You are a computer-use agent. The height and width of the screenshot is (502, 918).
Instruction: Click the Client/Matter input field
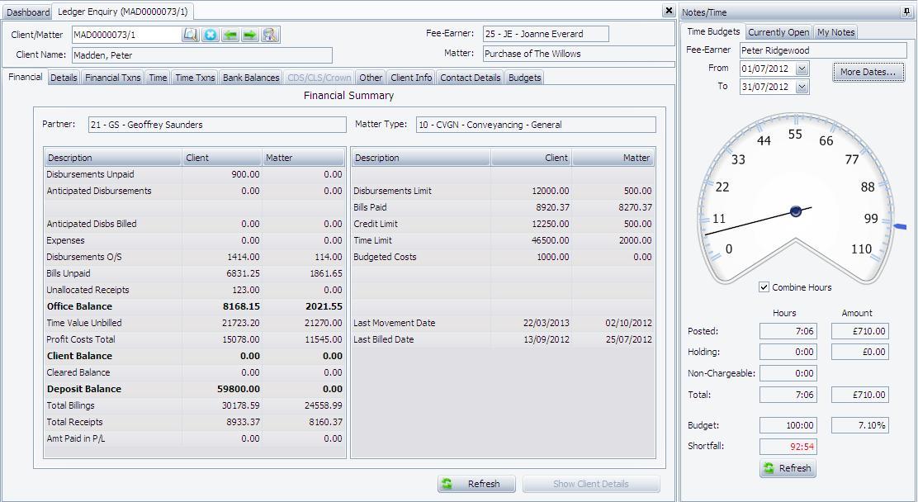[x=126, y=35]
